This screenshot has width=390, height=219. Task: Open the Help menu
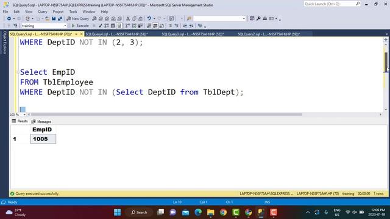(x=104, y=12)
